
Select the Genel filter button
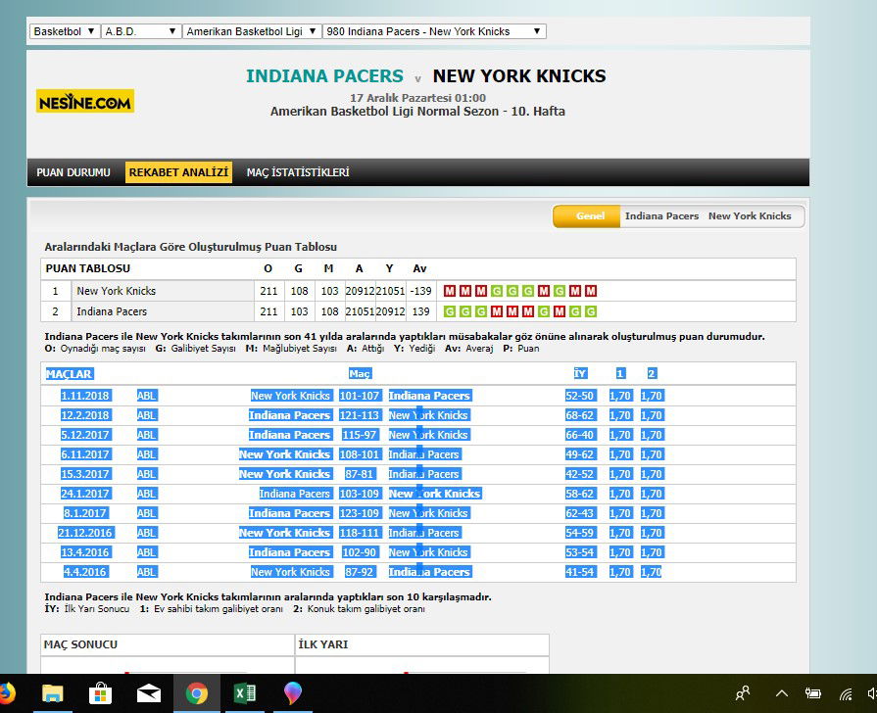(x=587, y=215)
